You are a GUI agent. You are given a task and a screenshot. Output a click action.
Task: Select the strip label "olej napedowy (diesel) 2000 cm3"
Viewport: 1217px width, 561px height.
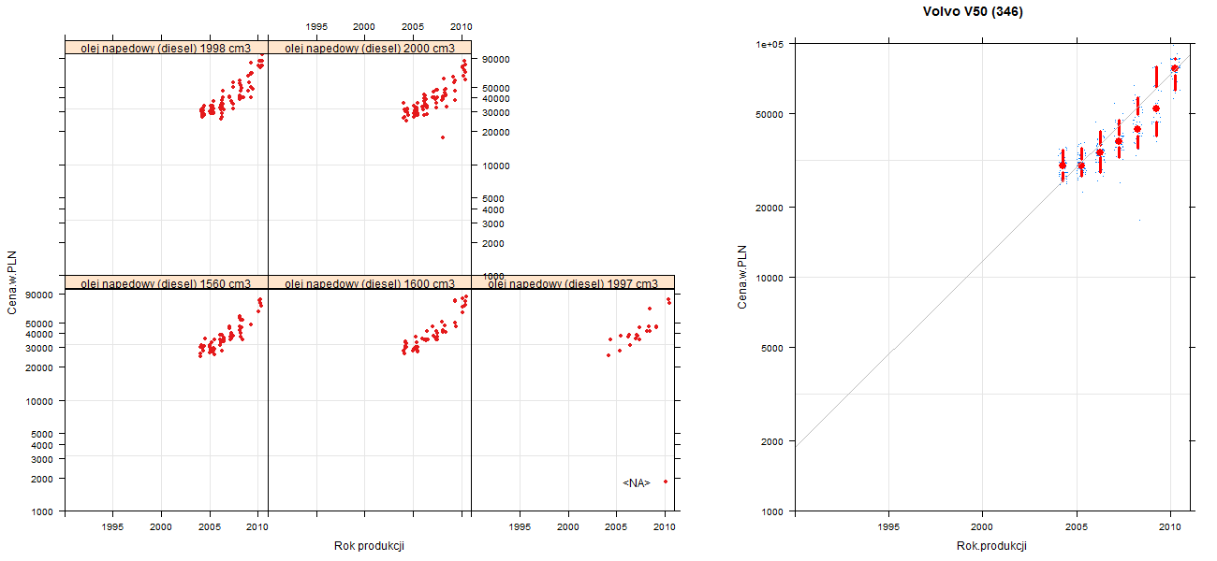tap(370, 49)
